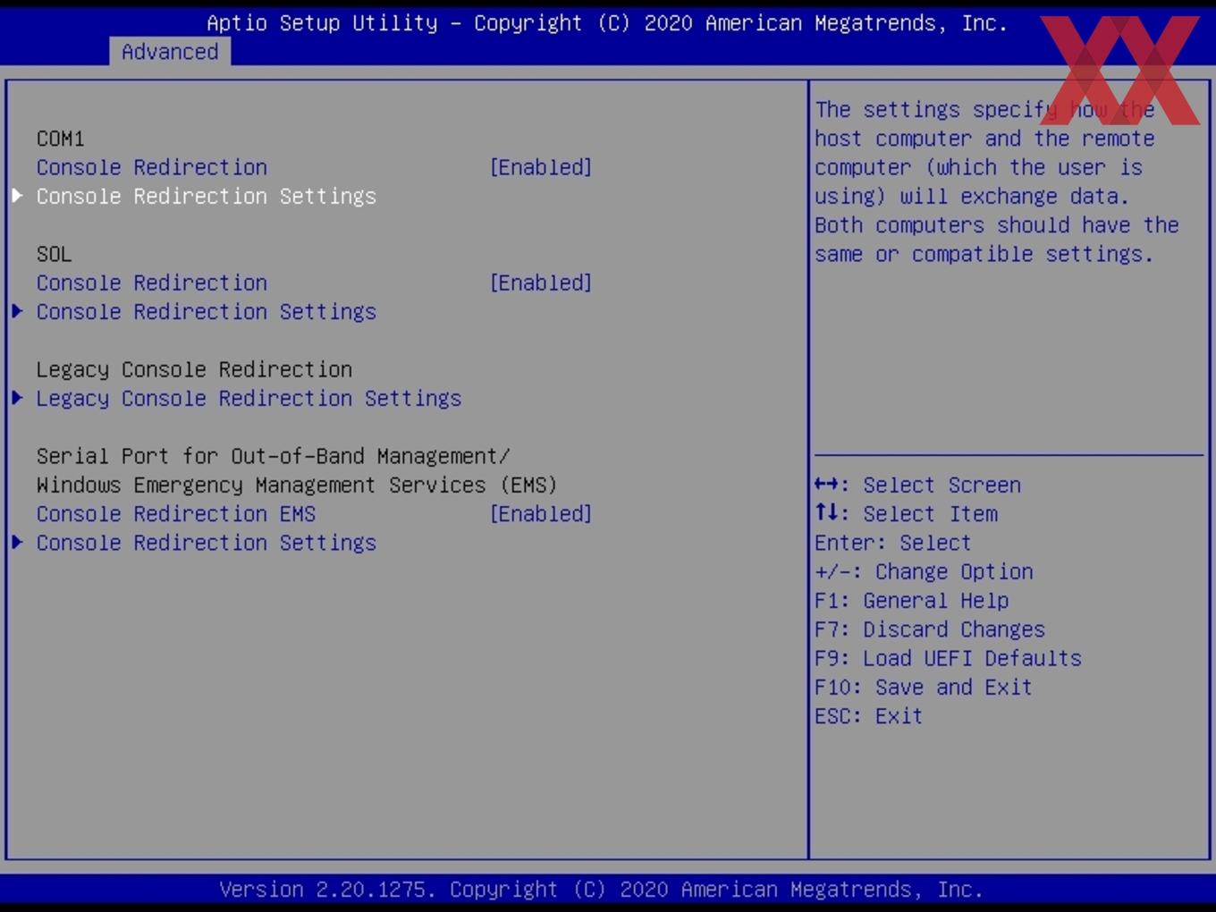
Task: Open the Advanced tab
Action: tap(170, 52)
